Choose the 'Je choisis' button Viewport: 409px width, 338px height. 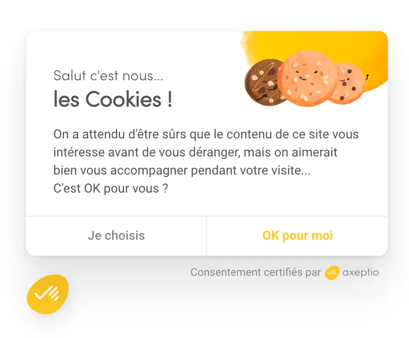point(117,236)
